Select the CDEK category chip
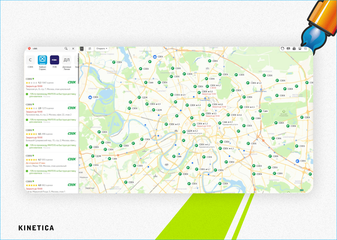The image size is (337, 240). coord(30,62)
